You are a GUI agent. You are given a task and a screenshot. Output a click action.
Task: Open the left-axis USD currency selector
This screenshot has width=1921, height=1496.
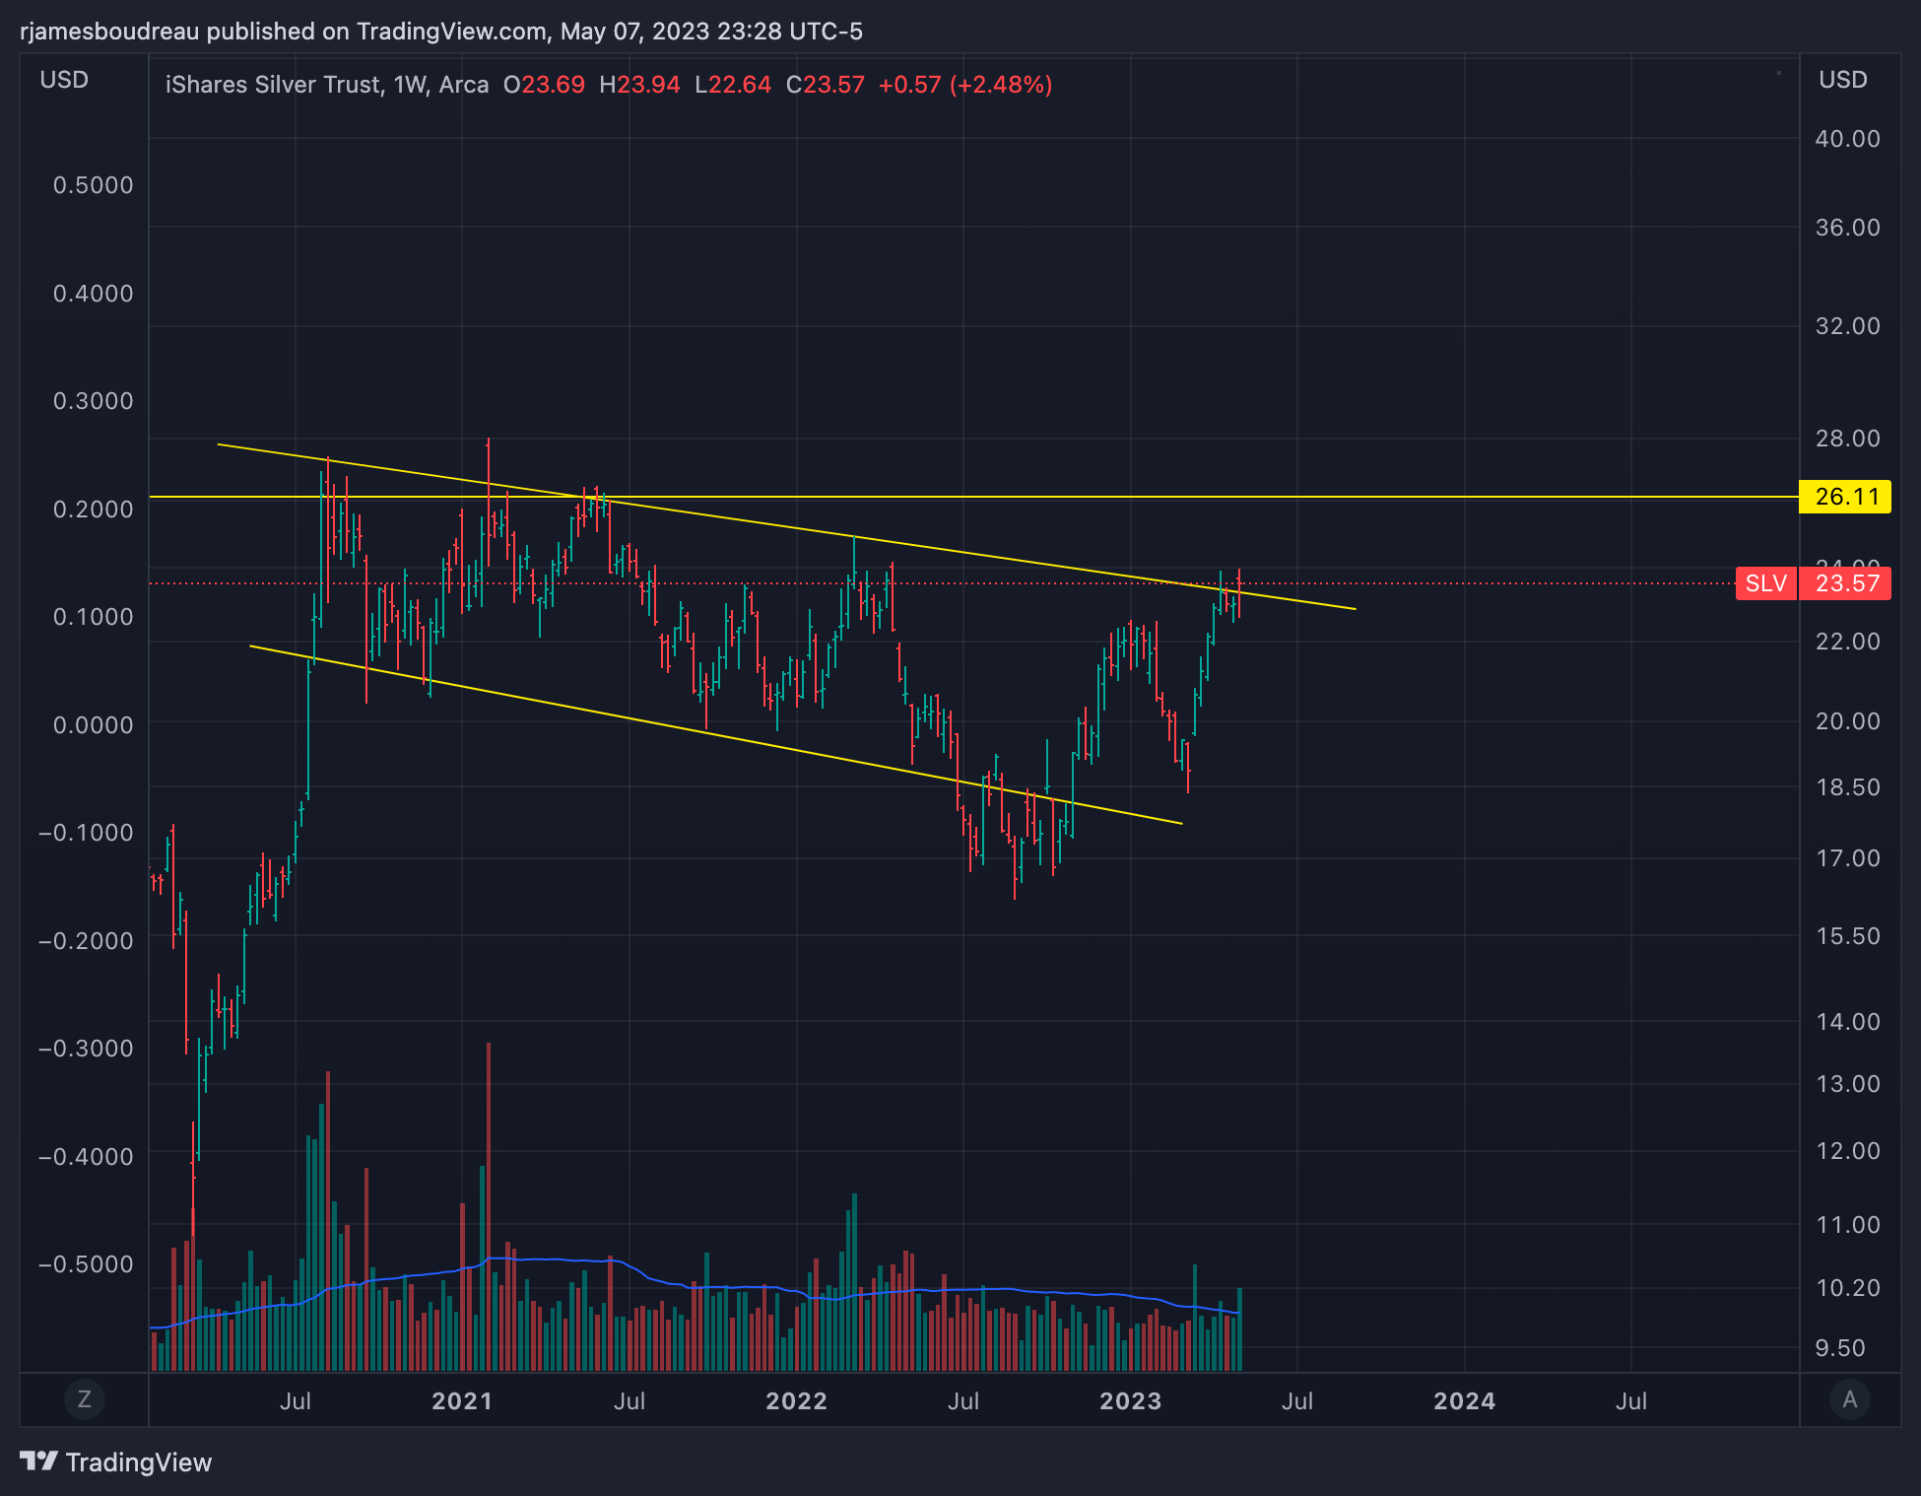coord(64,80)
